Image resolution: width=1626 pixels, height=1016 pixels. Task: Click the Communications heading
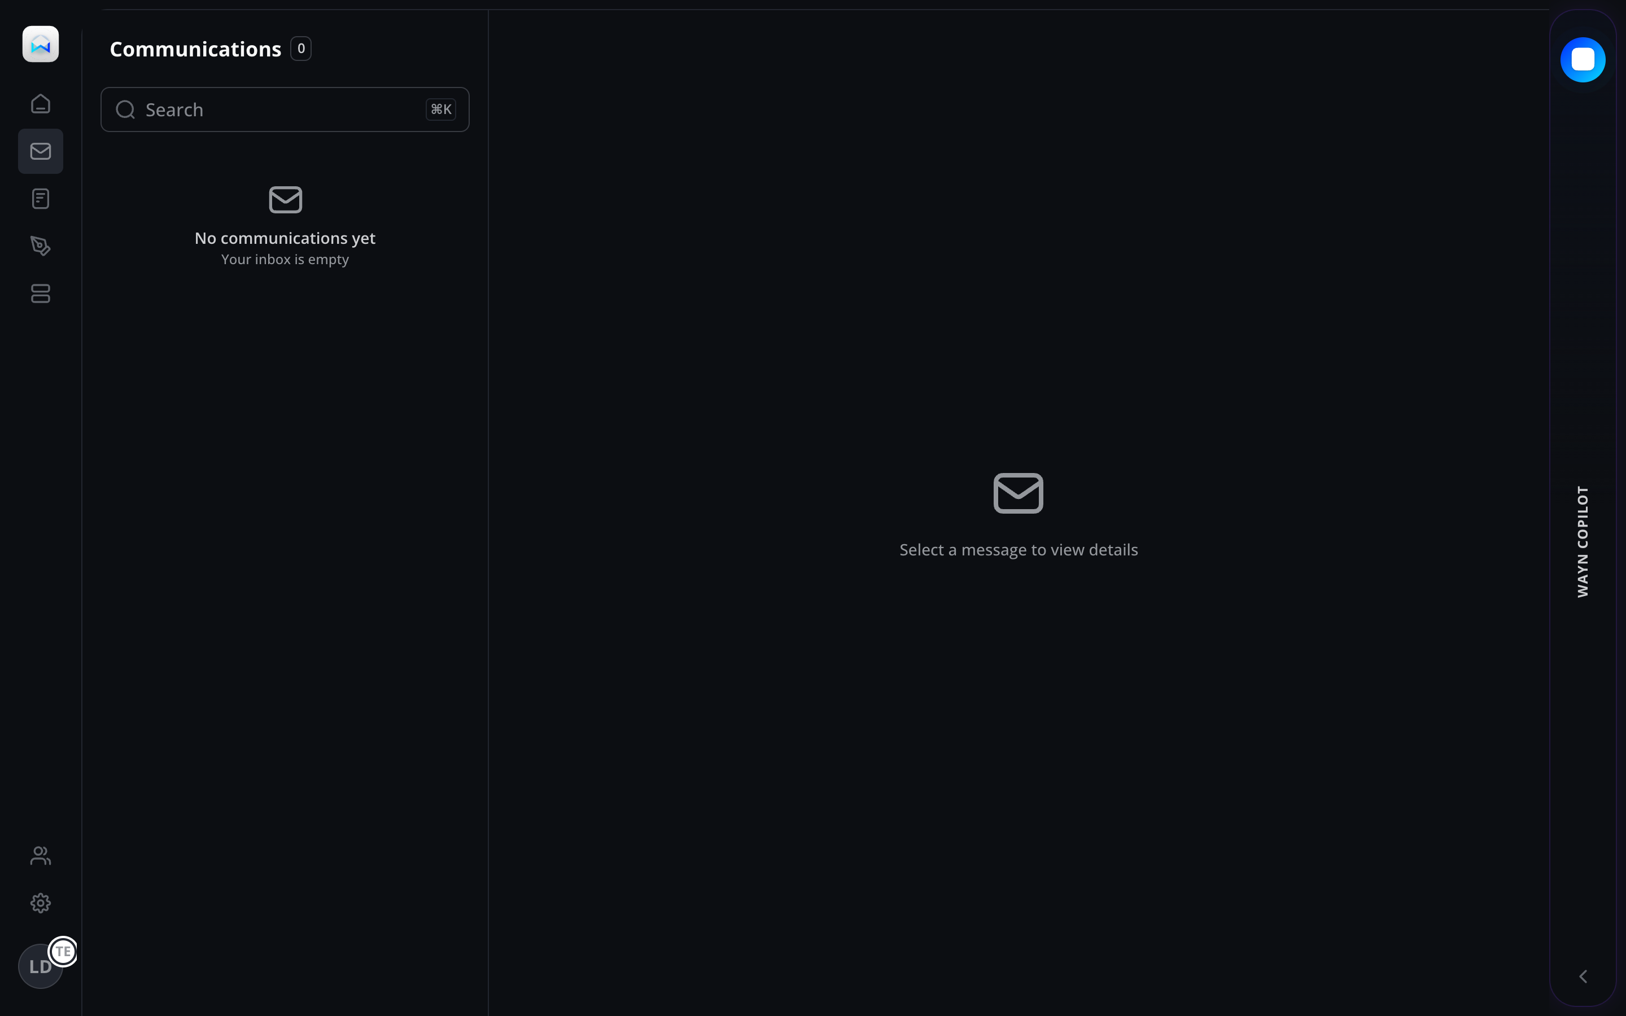click(x=195, y=49)
